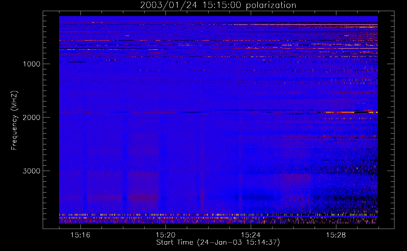
Task: Click the 15:28 time axis label
Action: [336, 235]
